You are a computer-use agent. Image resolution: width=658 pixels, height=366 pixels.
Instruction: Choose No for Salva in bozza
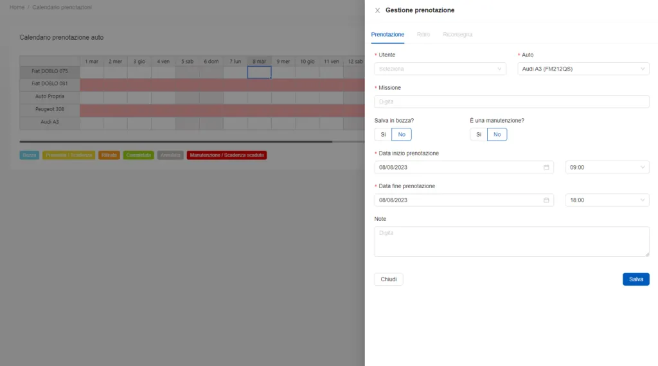point(402,135)
